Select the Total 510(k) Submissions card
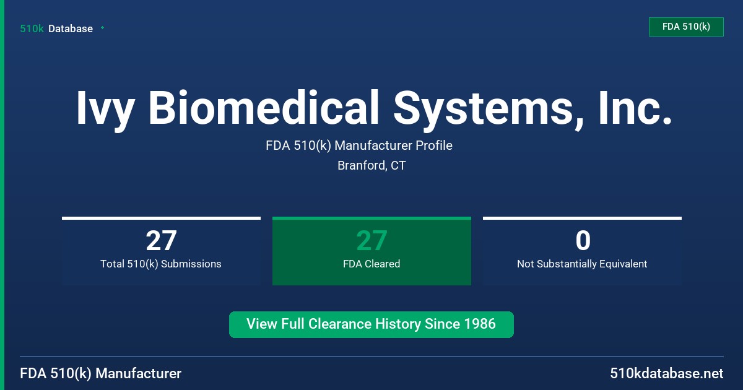Viewport: 743px width, 390px height. pos(161,251)
